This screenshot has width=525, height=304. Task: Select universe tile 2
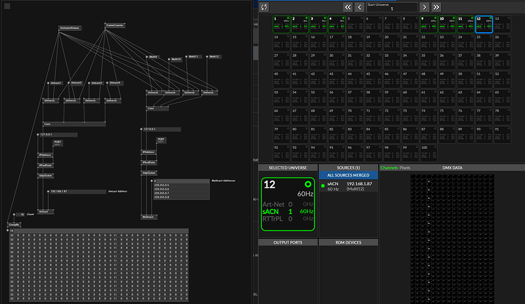(x=300, y=24)
